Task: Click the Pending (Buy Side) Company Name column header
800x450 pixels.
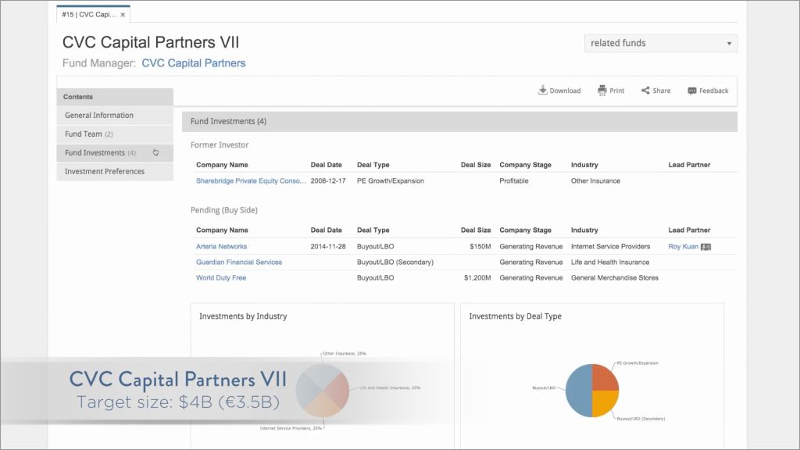Action: tap(222, 230)
